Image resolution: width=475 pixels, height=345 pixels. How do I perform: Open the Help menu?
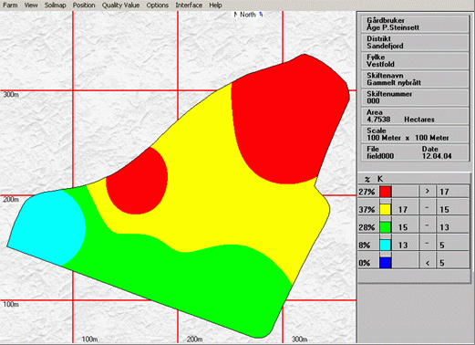215,5
